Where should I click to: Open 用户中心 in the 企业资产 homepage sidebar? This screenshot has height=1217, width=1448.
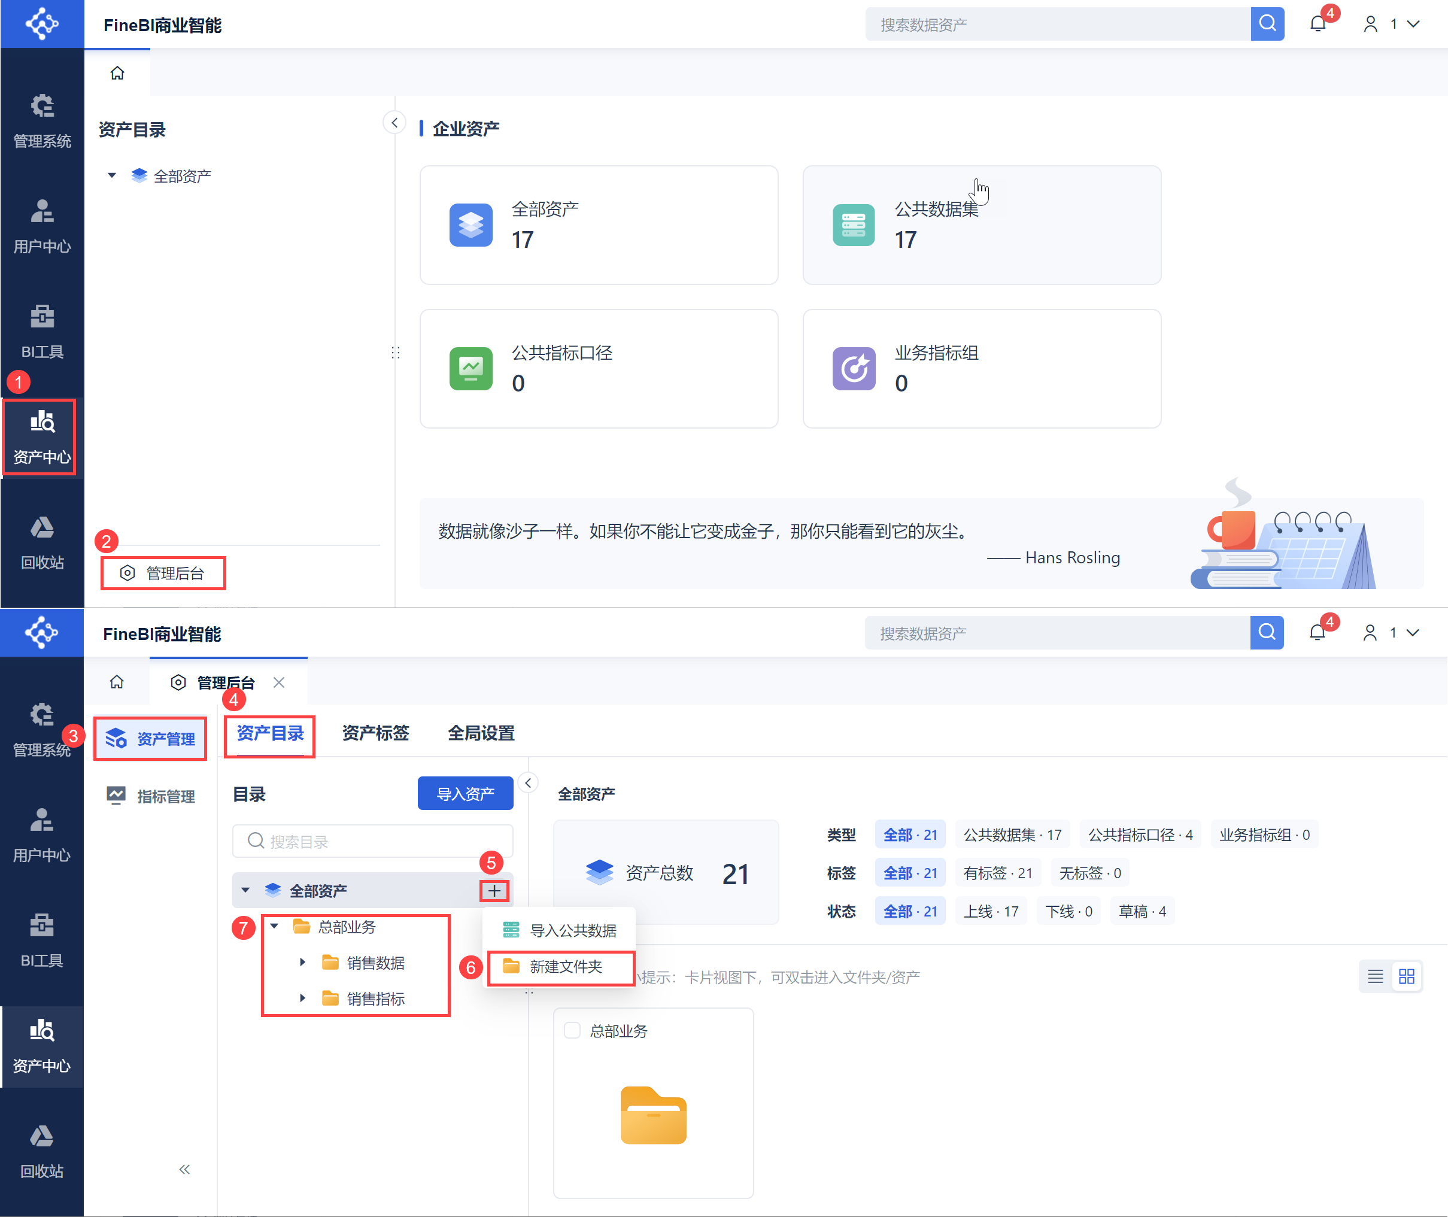42,227
